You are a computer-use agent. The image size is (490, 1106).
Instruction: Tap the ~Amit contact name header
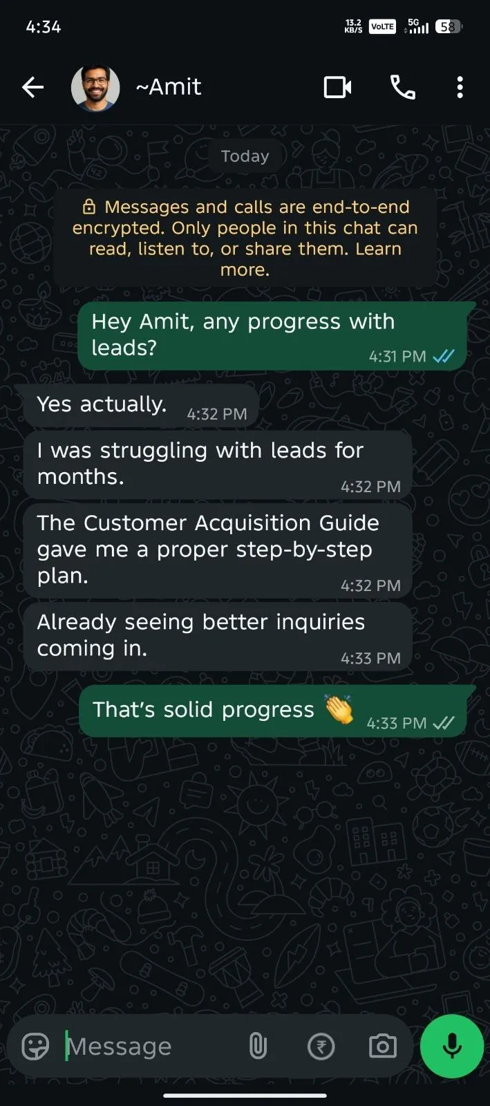click(x=168, y=87)
